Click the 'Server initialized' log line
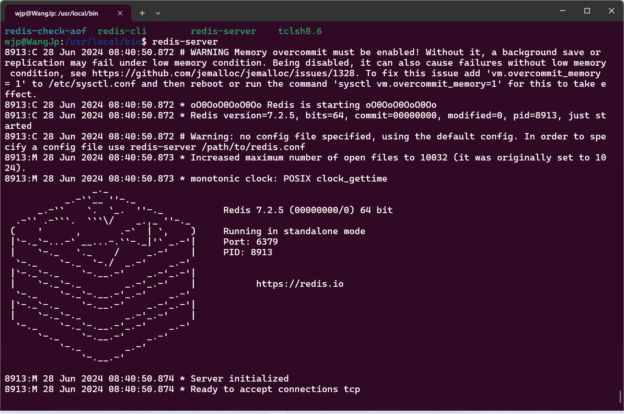The height and width of the screenshot is (414, 624). pyautogui.click(x=146, y=379)
